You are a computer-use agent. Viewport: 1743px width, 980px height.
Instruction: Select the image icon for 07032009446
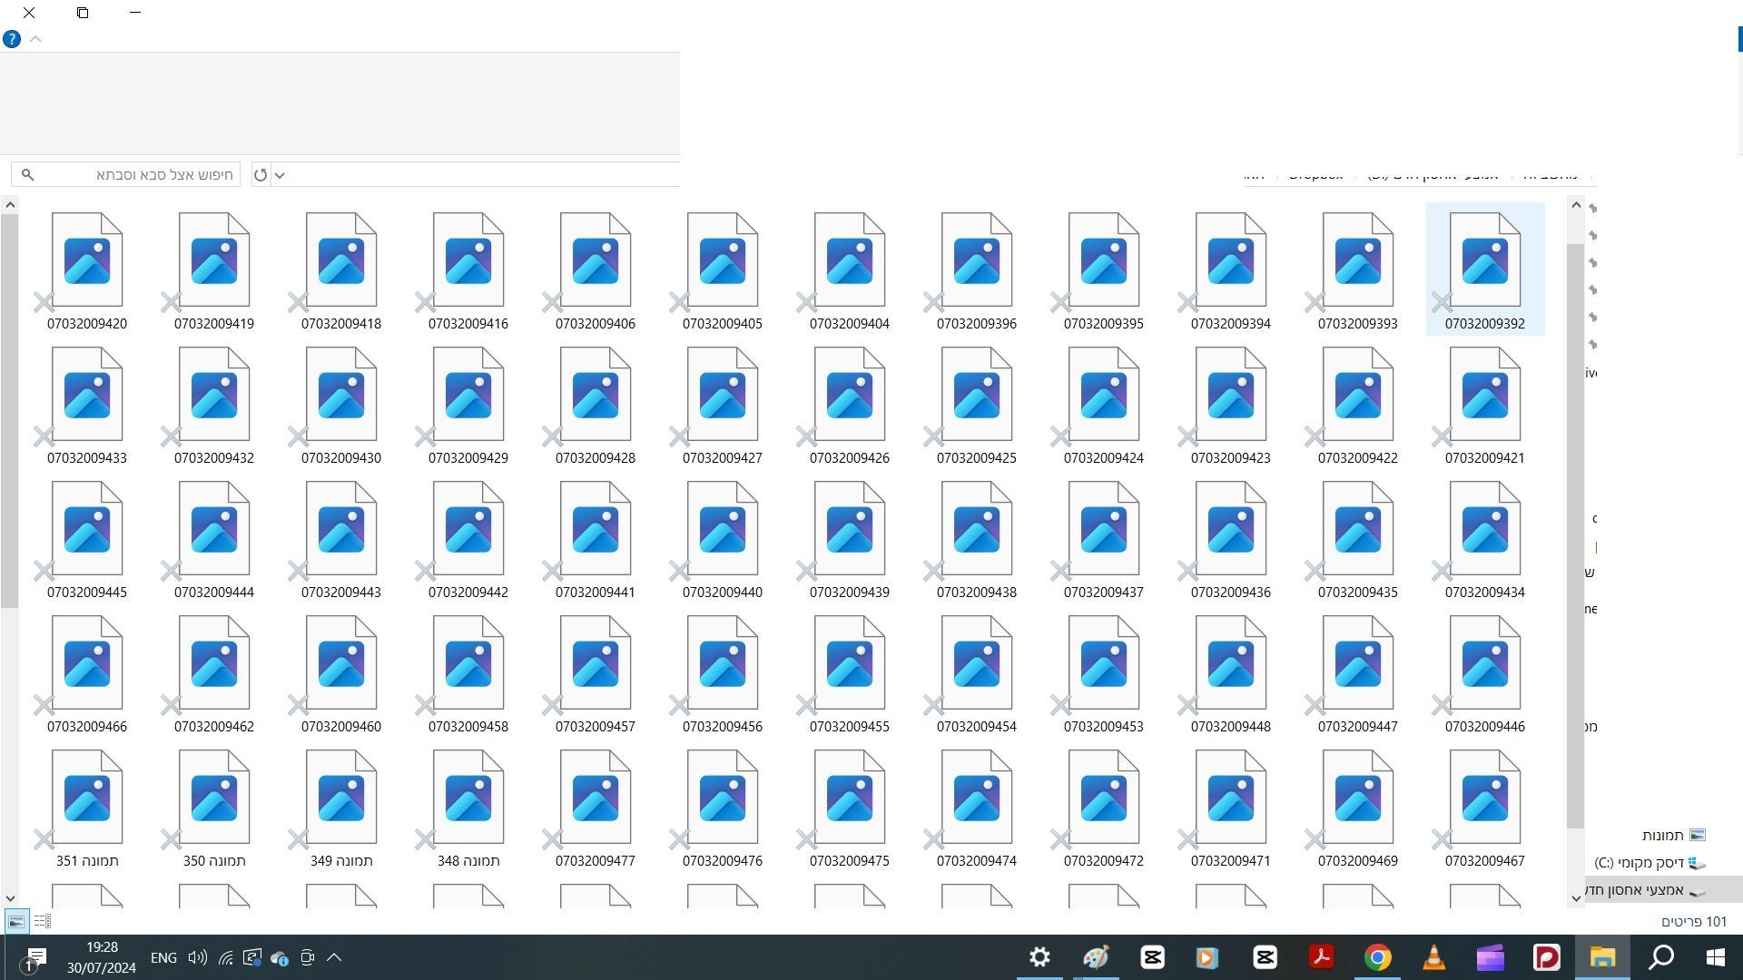1485,663
